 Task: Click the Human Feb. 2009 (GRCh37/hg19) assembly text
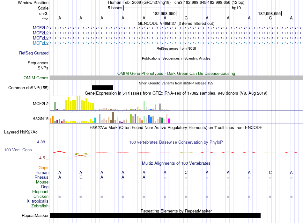click(x=139, y=3)
